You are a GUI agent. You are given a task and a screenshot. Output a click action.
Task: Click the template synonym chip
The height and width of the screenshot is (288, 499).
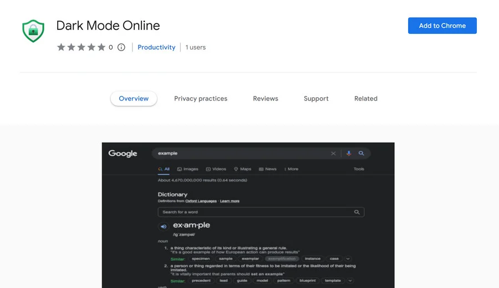(333, 281)
